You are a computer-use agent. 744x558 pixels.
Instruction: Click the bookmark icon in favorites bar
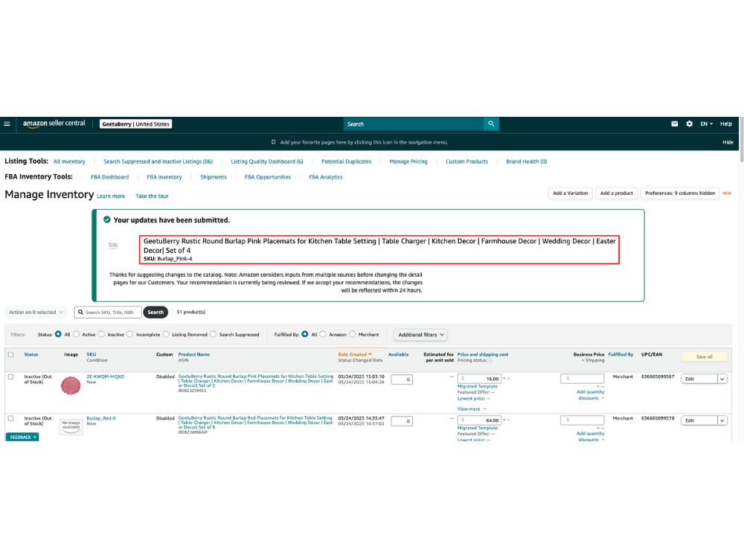pyautogui.click(x=273, y=142)
